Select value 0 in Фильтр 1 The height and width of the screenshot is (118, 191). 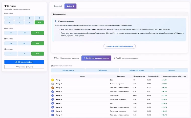(9, 18)
